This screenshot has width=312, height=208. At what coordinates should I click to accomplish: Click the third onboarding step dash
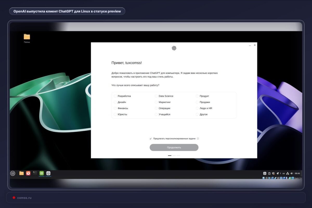[178, 155]
